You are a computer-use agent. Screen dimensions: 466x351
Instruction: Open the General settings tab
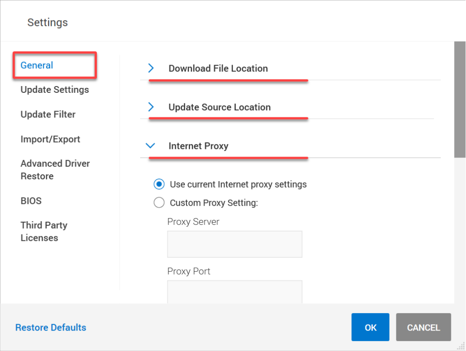click(37, 65)
